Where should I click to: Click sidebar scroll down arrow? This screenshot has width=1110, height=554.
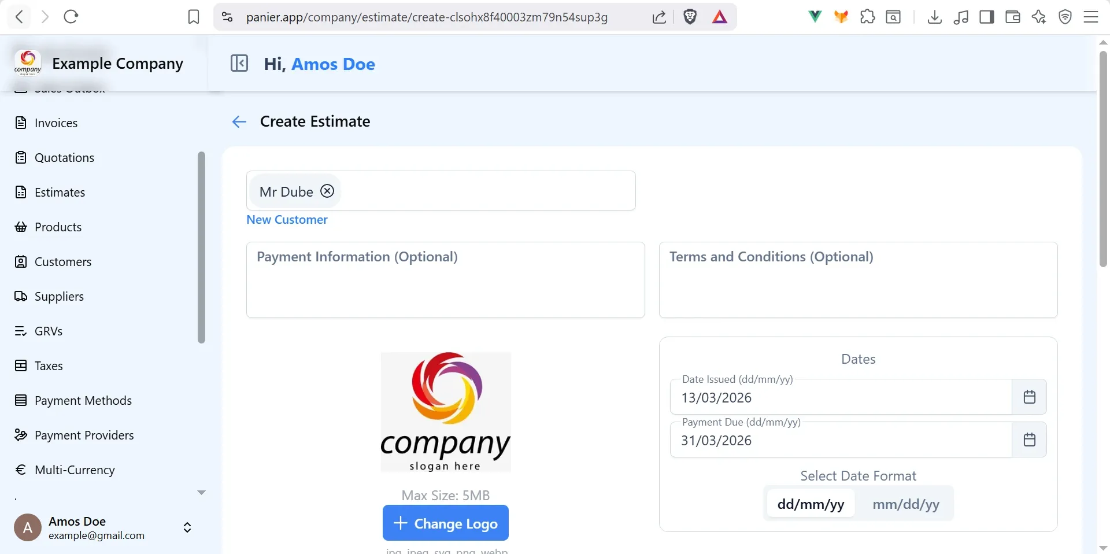(x=201, y=493)
